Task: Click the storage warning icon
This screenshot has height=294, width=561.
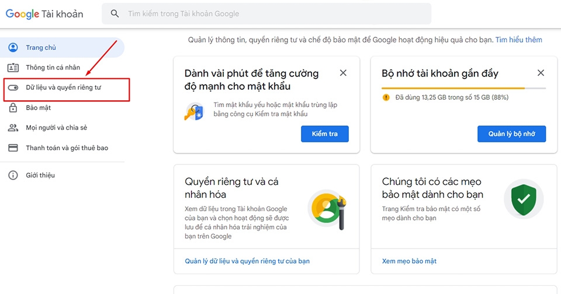Action: tap(386, 97)
